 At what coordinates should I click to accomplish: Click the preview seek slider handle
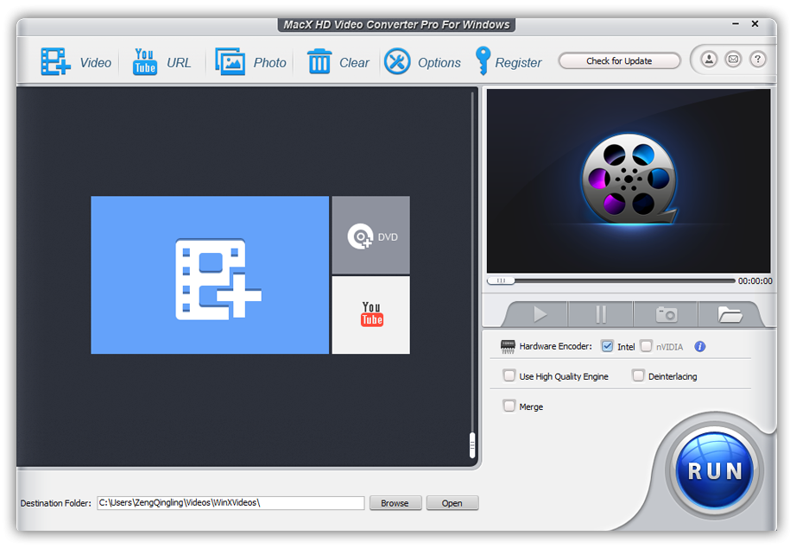point(502,280)
